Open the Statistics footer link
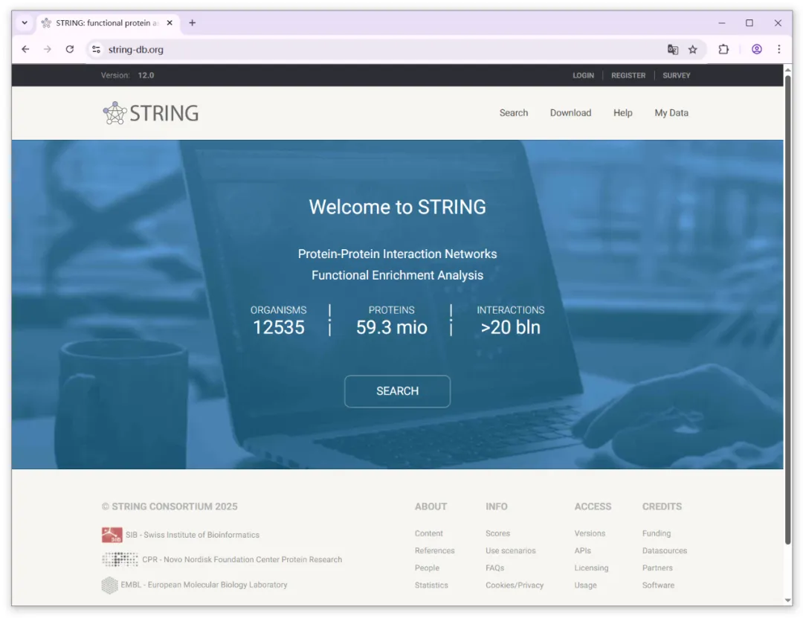The width and height of the screenshot is (803, 618). pyautogui.click(x=431, y=585)
